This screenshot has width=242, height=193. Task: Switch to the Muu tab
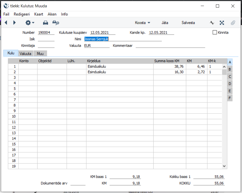coord(40,53)
